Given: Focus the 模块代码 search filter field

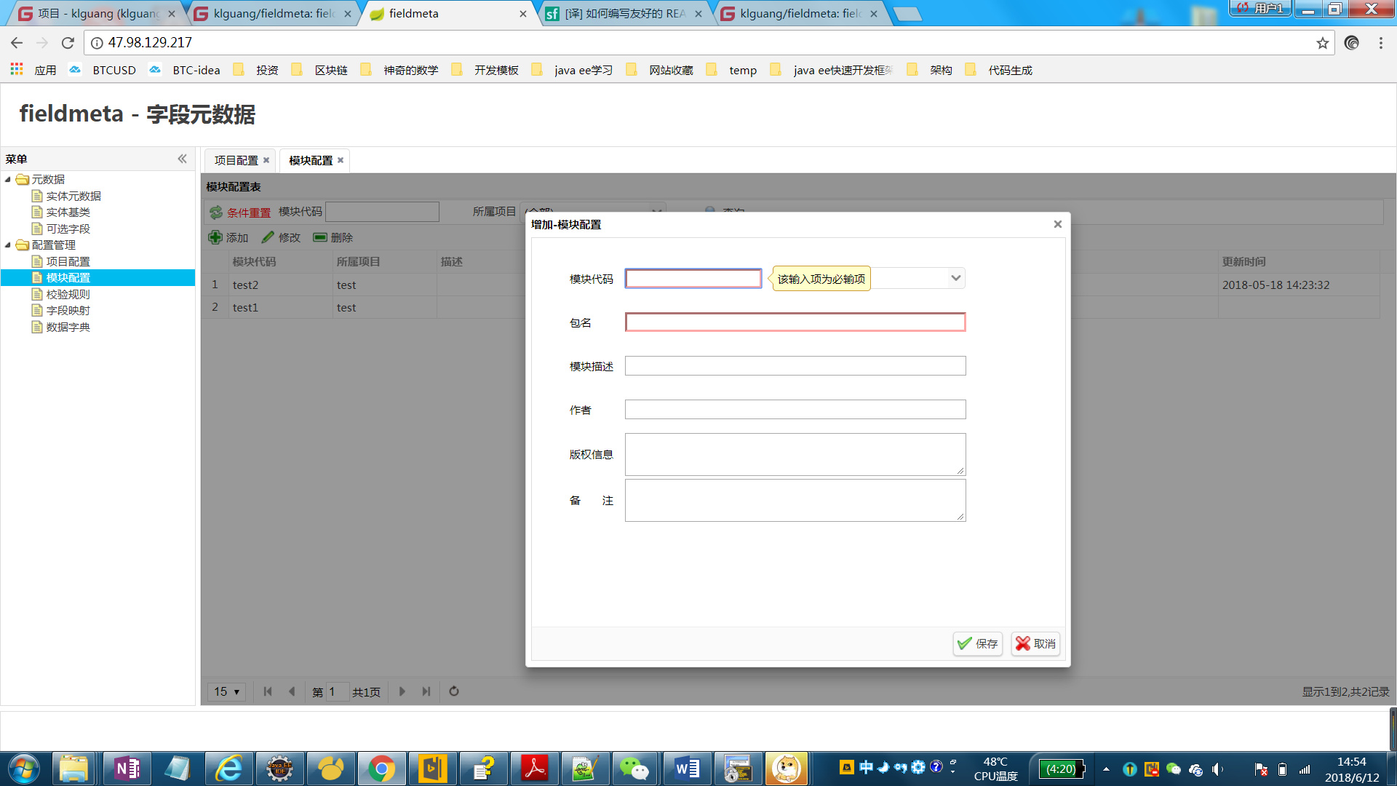Looking at the screenshot, I should [x=382, y=212].
